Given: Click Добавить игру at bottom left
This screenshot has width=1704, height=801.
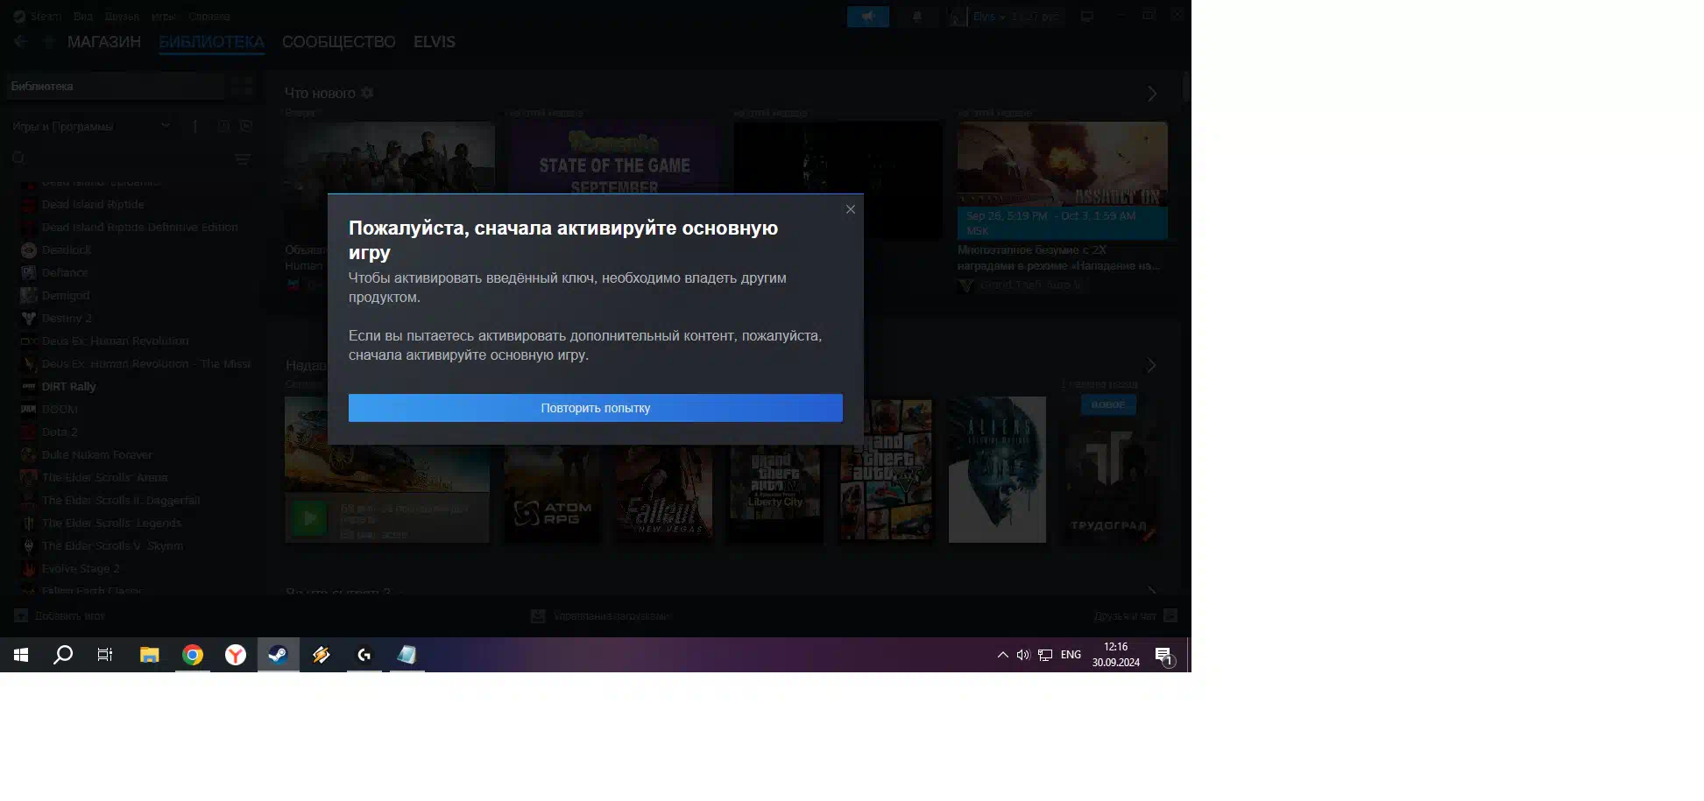Looking at the screenshot, I should [x=60, y=616].
